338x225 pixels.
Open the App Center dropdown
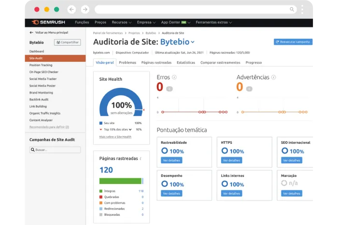176,22
